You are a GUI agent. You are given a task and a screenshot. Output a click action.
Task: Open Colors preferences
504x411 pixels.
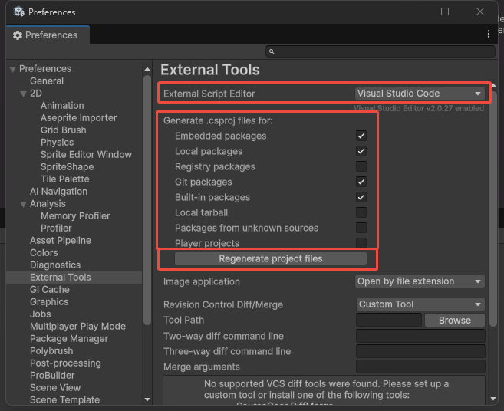44,252
